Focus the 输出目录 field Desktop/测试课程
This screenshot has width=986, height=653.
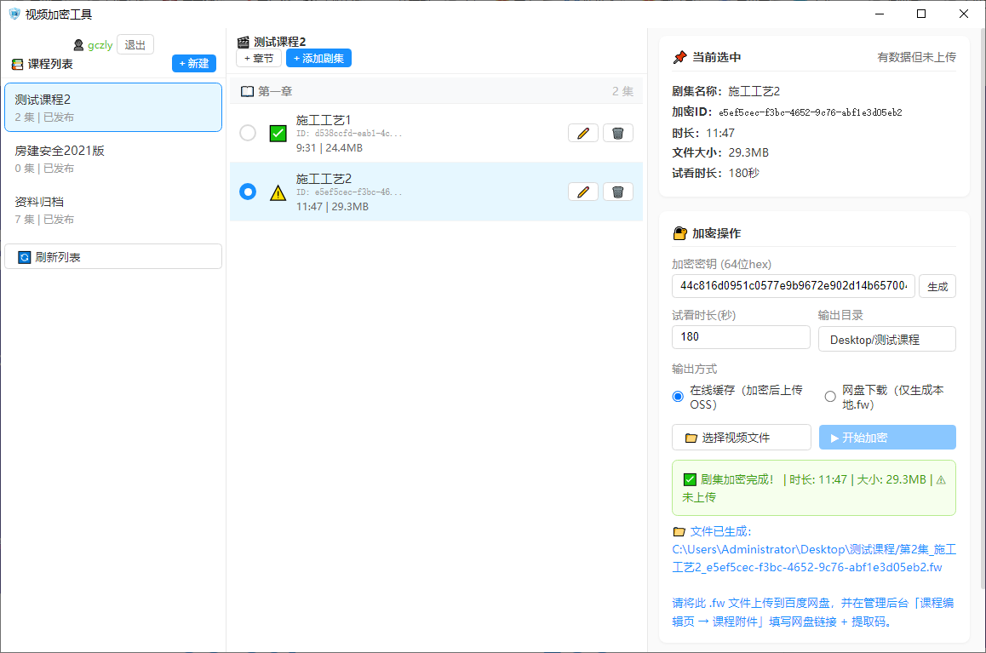(886, 340)
